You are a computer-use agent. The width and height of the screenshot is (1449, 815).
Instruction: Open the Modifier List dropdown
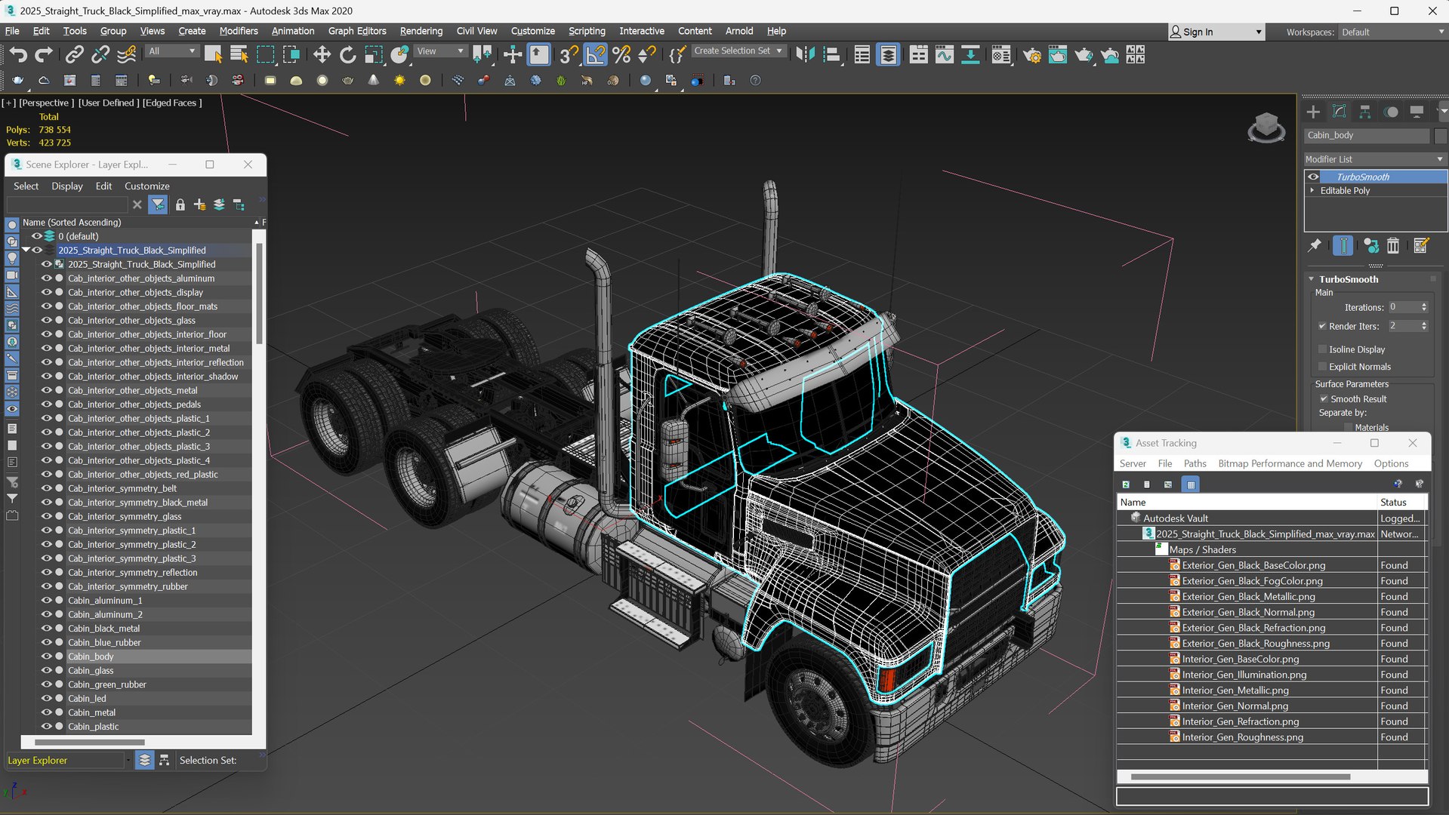(1374, 159)
